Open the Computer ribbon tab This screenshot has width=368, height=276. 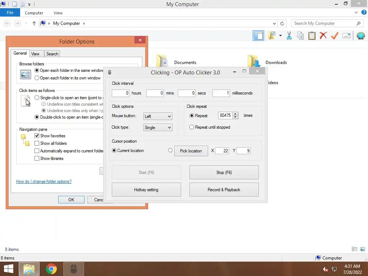[34, 13]
